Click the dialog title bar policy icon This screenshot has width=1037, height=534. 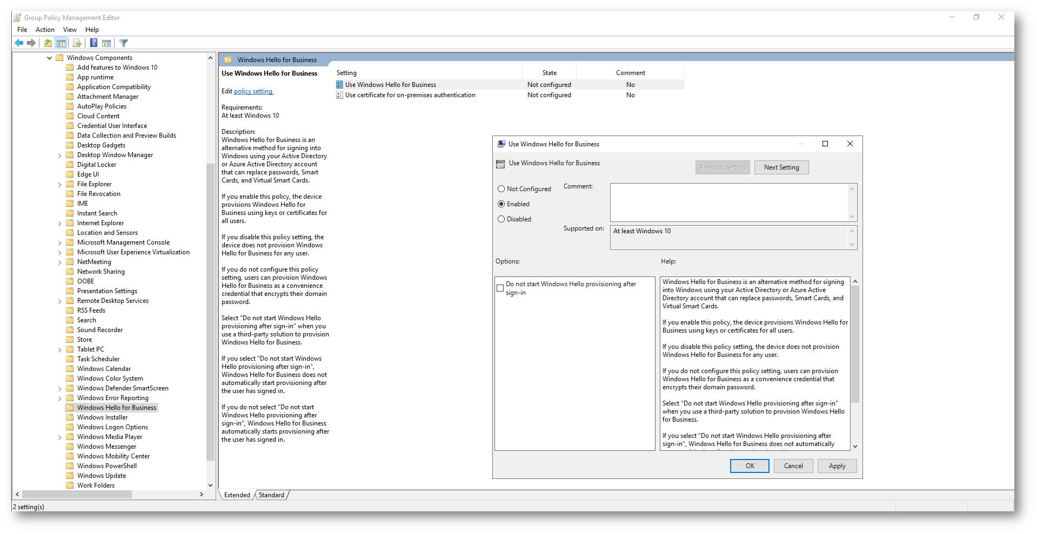501,144
